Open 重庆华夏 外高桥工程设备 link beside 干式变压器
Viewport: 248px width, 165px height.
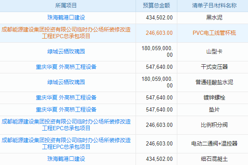point(66,67)
